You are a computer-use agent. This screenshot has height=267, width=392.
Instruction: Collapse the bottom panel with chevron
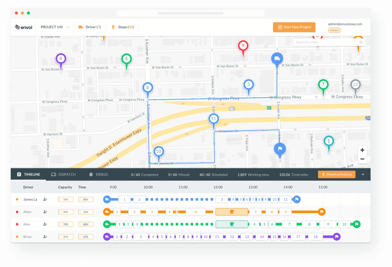363,174
